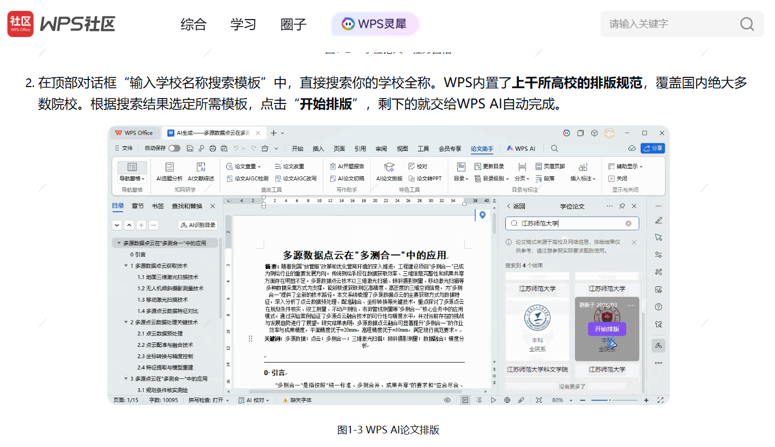Open the 学习 tab in WPS社区 header
The height and width of the screenshot is (447, 775).
click(x=243, y=24)
